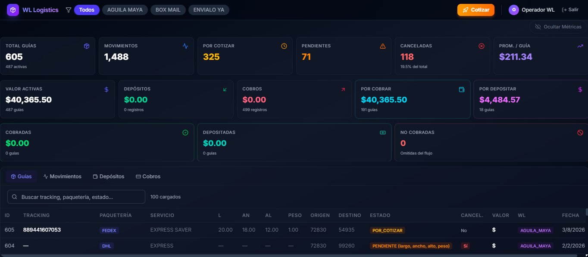The height and width of the screenshot is (257, 588).
Task: Click the Cobradas check circle icon
Action: (185, 133)
